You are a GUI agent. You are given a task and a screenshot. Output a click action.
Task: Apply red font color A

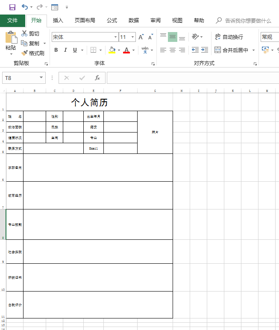click(126, 50)
